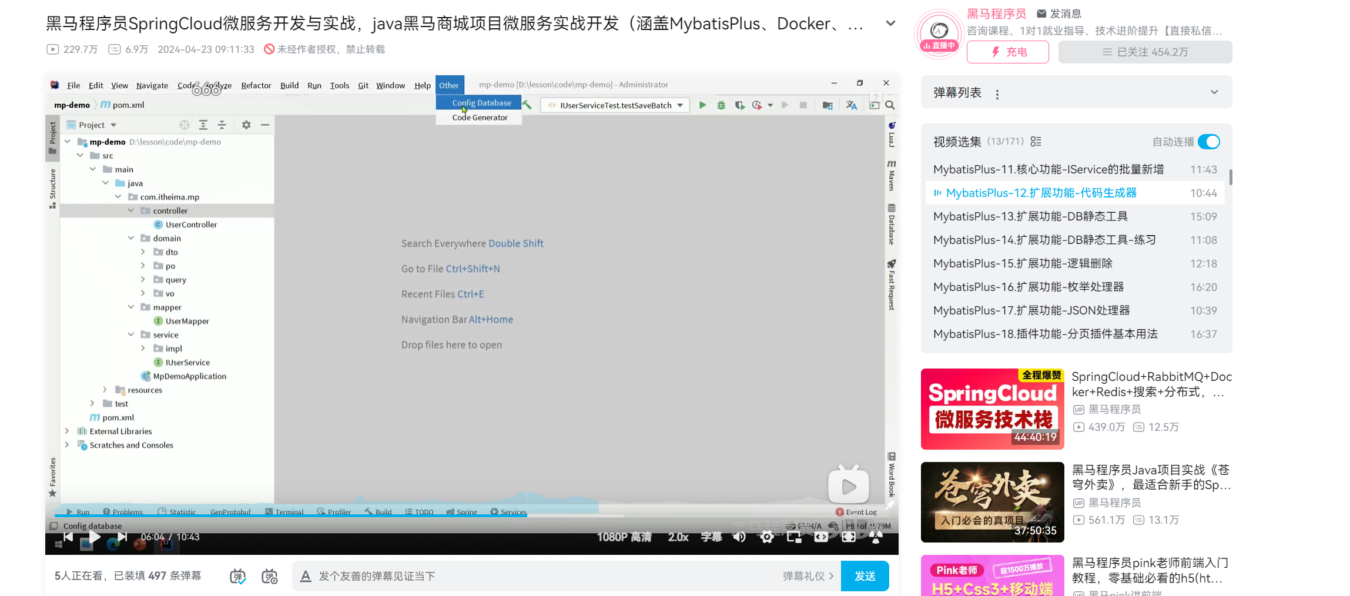Seek on the video progress bar
This screenshot has height=596, width=1350.
(x=471, y=515)
